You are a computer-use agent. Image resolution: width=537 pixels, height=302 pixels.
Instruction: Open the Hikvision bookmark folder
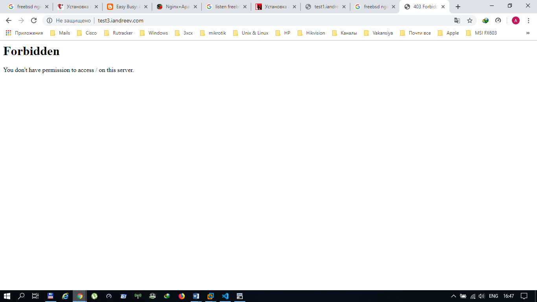tap(311, 33)
